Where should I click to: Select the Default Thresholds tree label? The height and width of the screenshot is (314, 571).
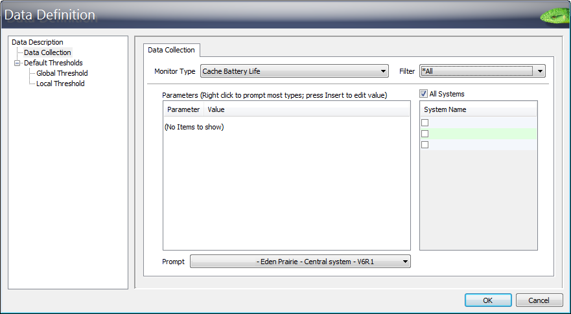53,63
